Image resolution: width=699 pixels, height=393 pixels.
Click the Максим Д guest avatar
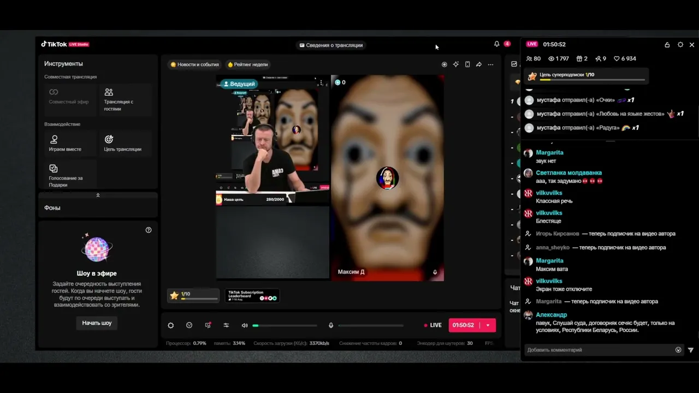coord(387,178)
